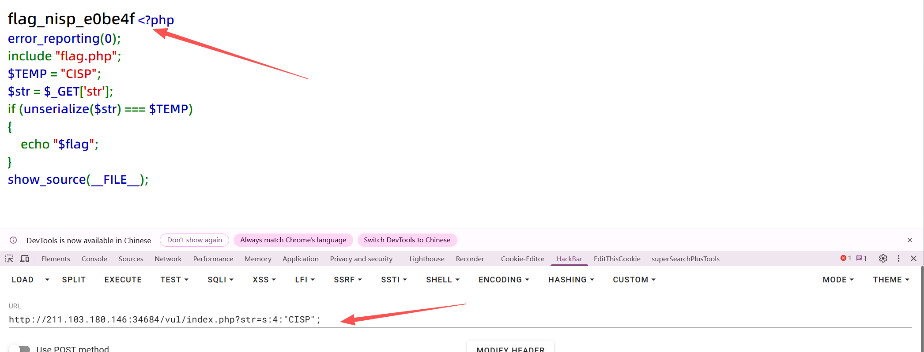The image size is (924, 352).
Task: Click the SPLIT button in HackBar
Action: coord(74,280)
